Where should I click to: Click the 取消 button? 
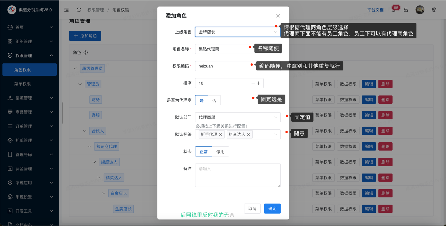click(252, 209)
